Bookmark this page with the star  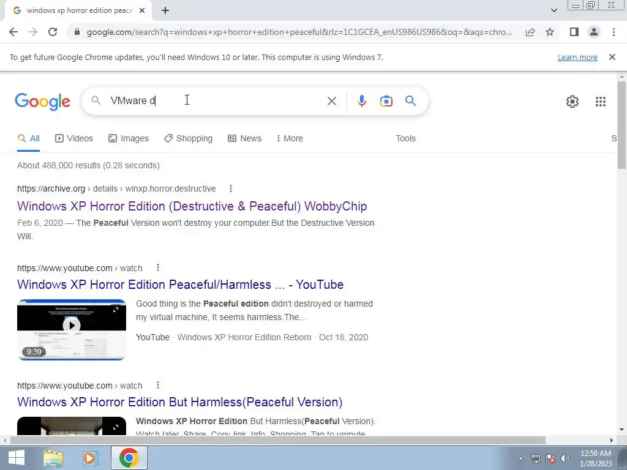pos(550,32)
